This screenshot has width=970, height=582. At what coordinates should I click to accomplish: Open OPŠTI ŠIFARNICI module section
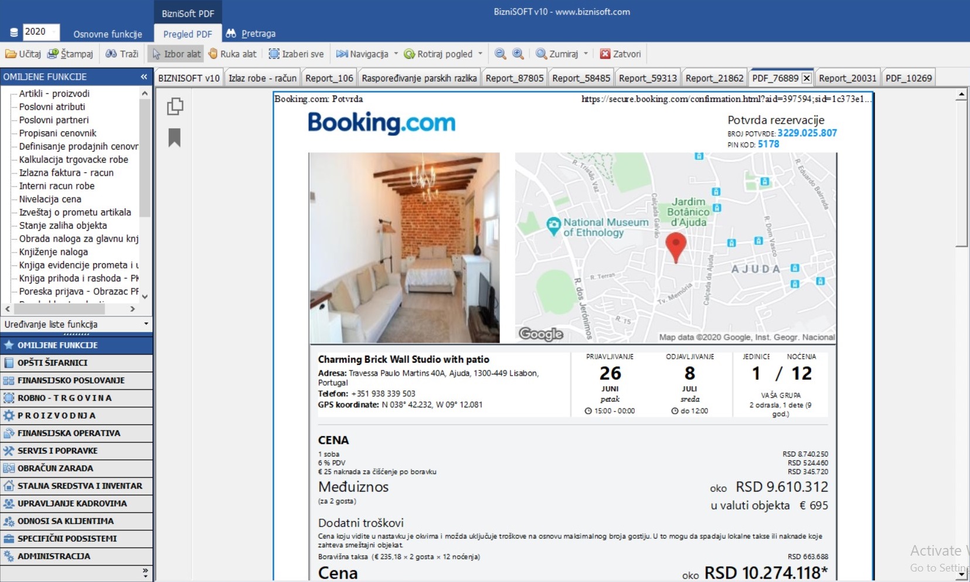(76, 363)
